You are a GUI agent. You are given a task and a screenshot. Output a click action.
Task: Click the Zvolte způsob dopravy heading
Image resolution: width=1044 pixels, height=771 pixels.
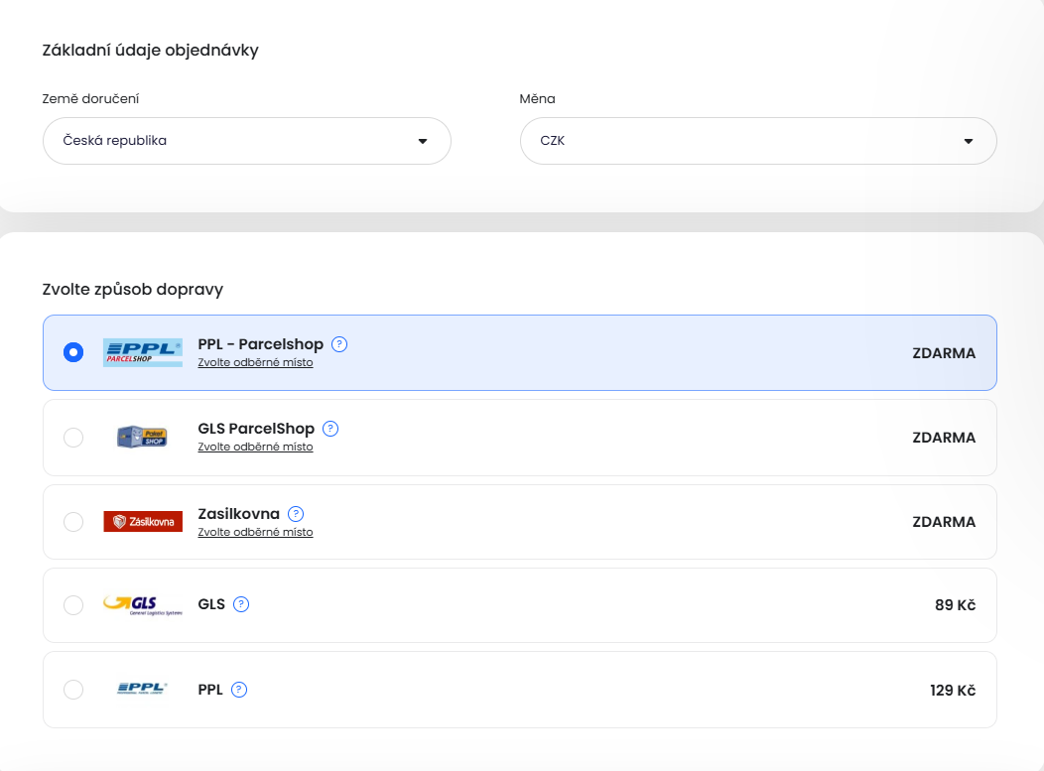click(133, 290)
